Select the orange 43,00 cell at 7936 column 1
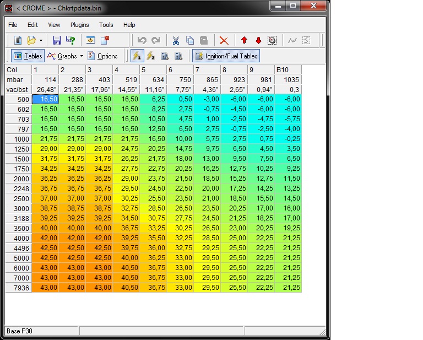 (x=45, y=288)
